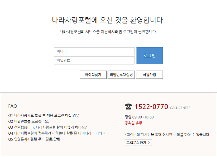
Task: Open FAQ Q5 입영통지서관련 주요 질문/답변
Action: (34, 139)
